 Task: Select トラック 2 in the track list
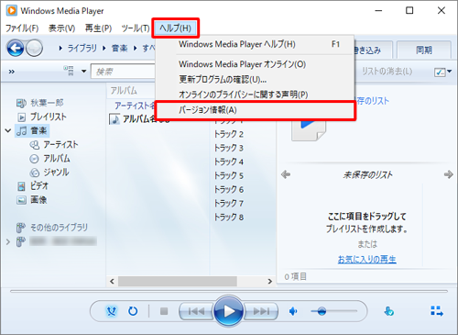coord(229,134)
